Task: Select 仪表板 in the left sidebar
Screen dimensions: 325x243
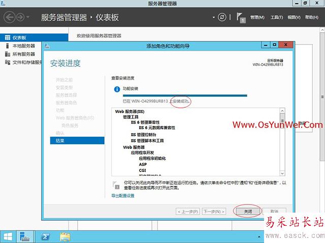Action: [x=34, y=37]
